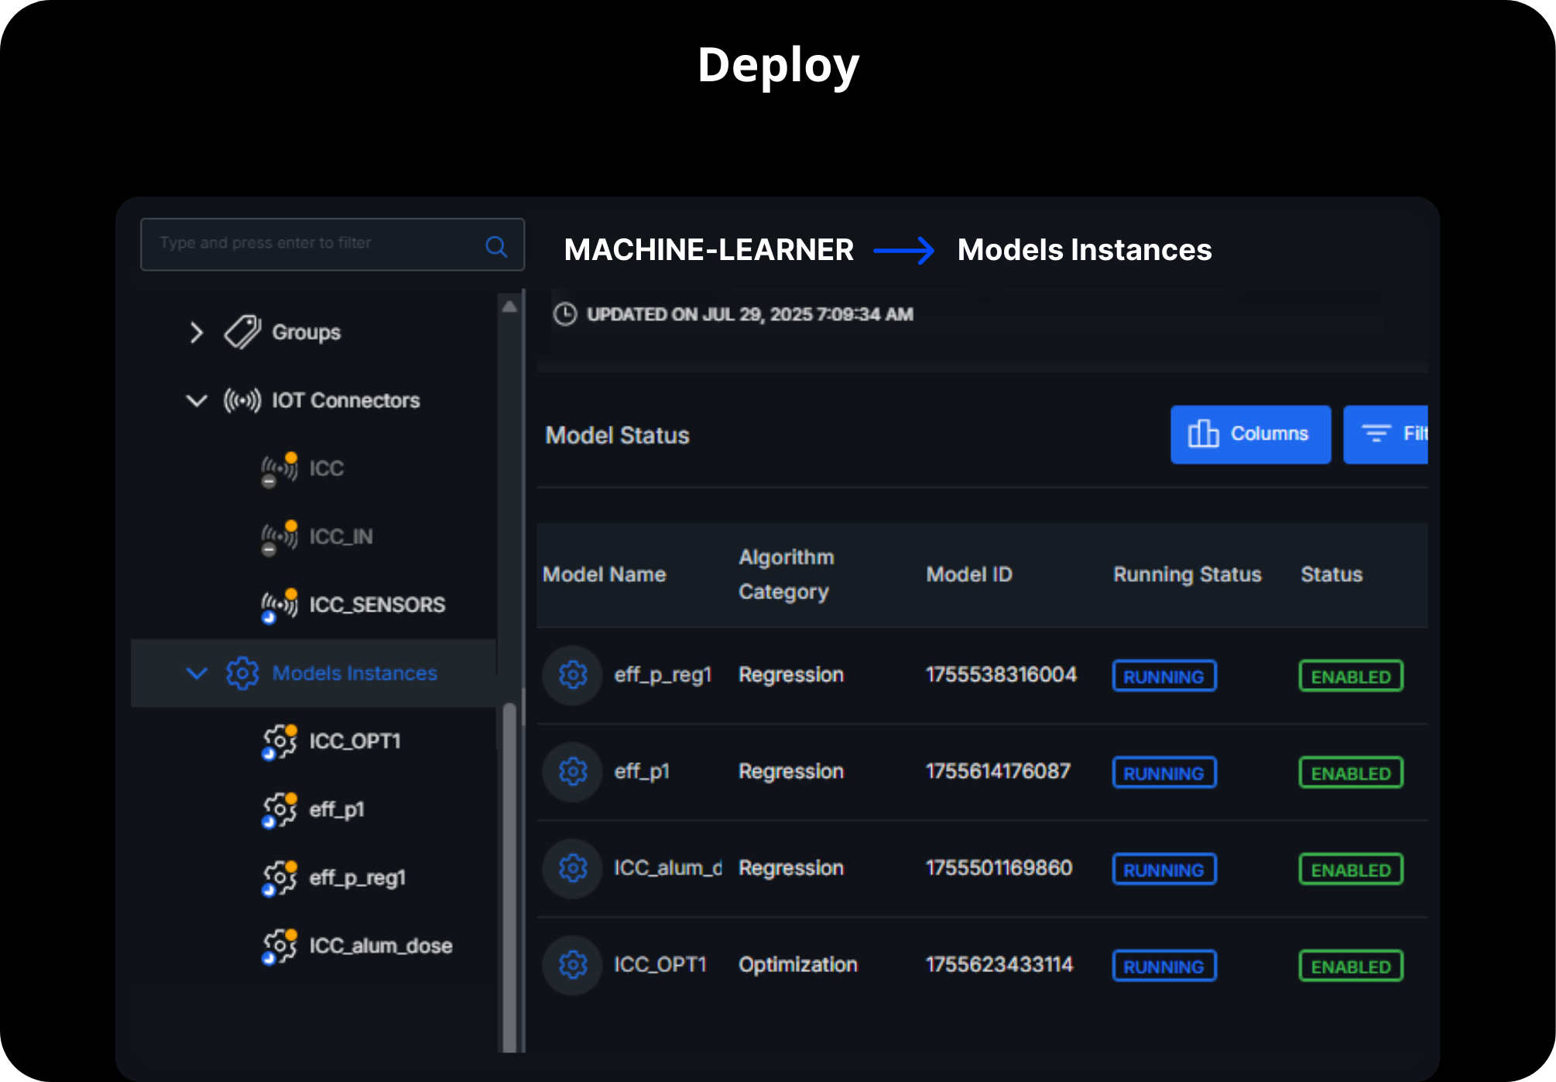Click ENABLED badge for eff_p_reg1 row
The image size is (1556, 1082).
[1351, 676]
